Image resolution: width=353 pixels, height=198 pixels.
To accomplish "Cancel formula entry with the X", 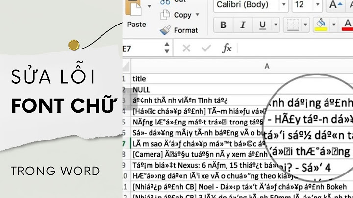I will tap(186, 48).
